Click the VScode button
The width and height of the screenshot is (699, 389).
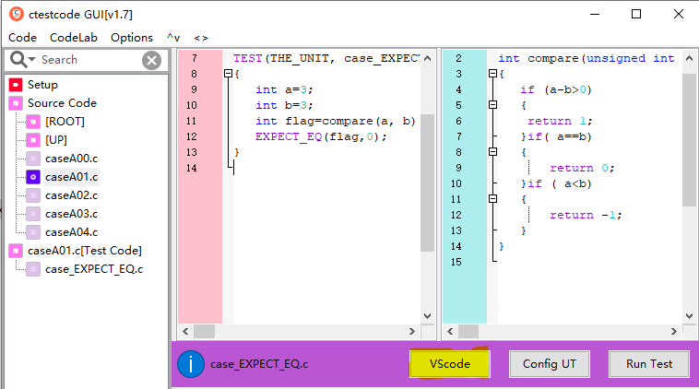coord(450,363)
